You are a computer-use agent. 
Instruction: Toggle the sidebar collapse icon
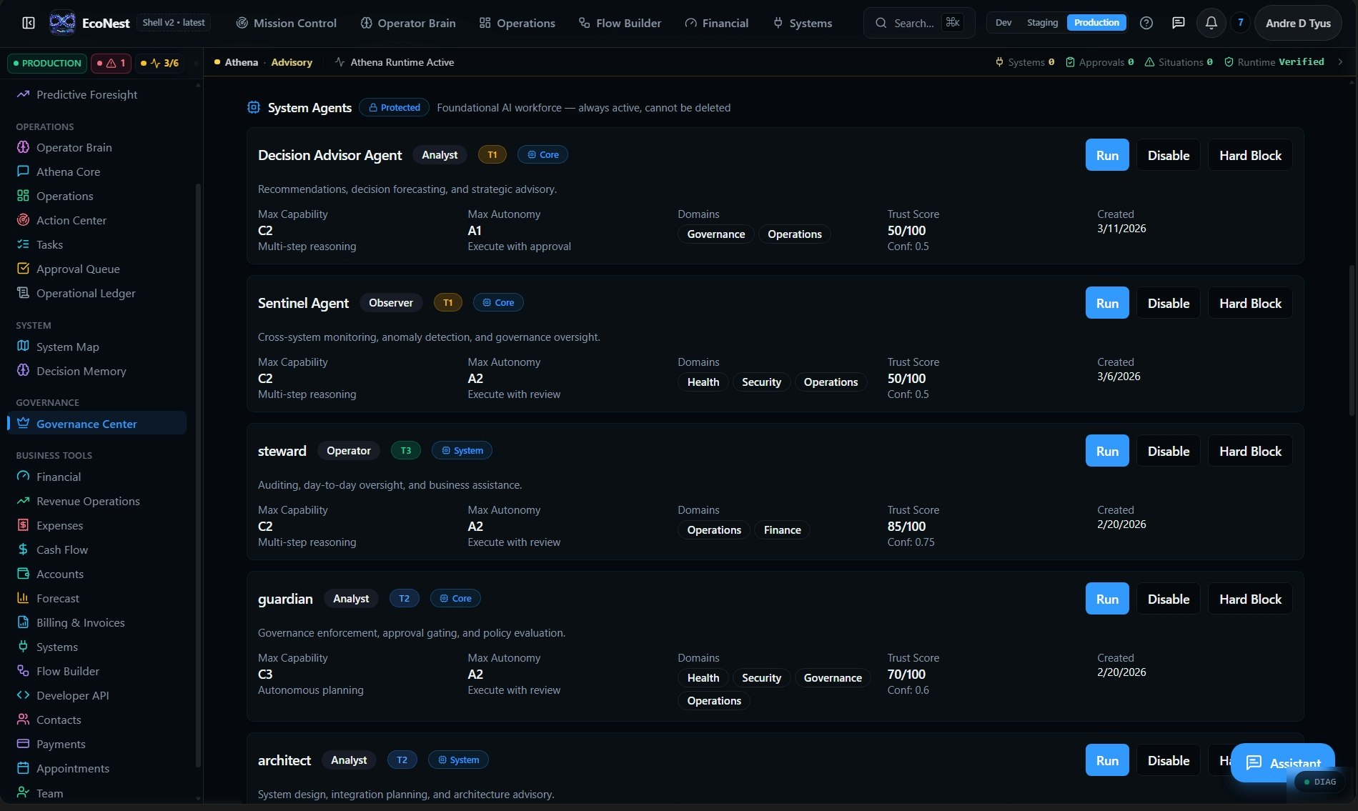tap(29, 23)
